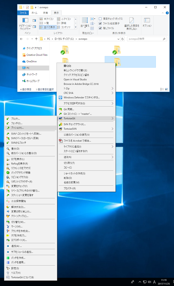This screenshot has height=286, width=174.
Task: Open the address bar history dropdown
Action: [118, 39]
